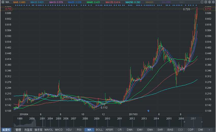Click MA10: 0.621 legend label

pos(37,2)
